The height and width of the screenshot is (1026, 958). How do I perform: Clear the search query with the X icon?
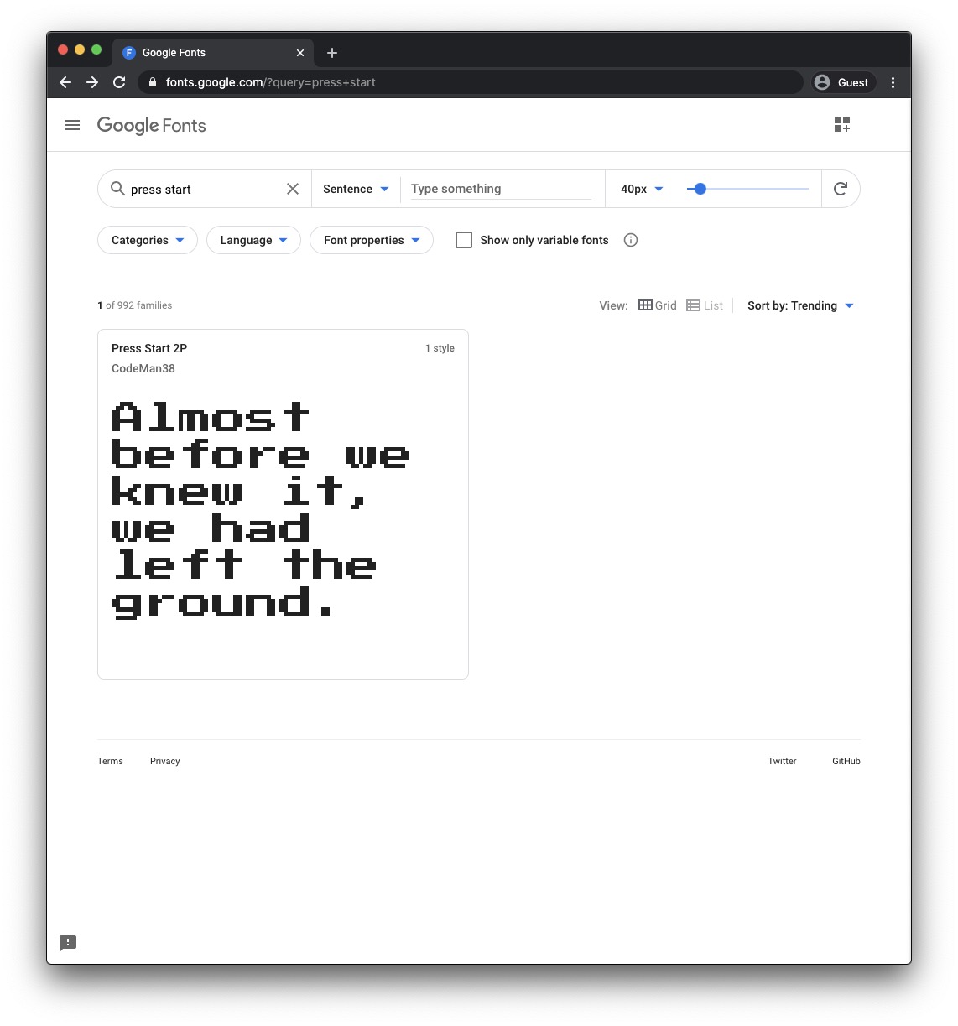(293, 189)
